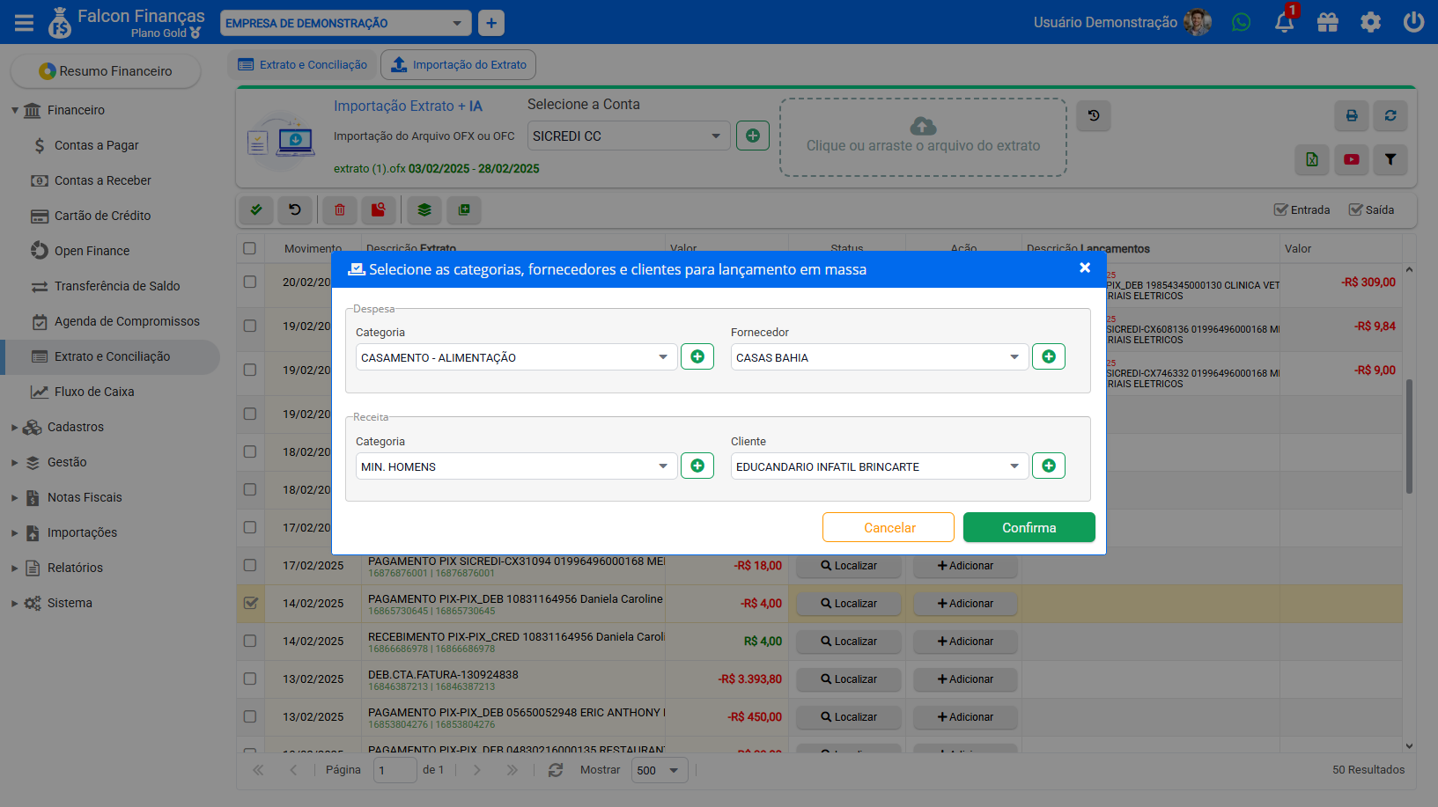Screen dimensions: 1438x807
Task: Switch to Extrato e Conciliação tab
Action: point(303,64)
